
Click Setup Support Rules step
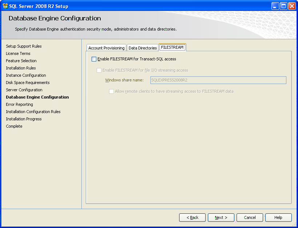[24, 46]
